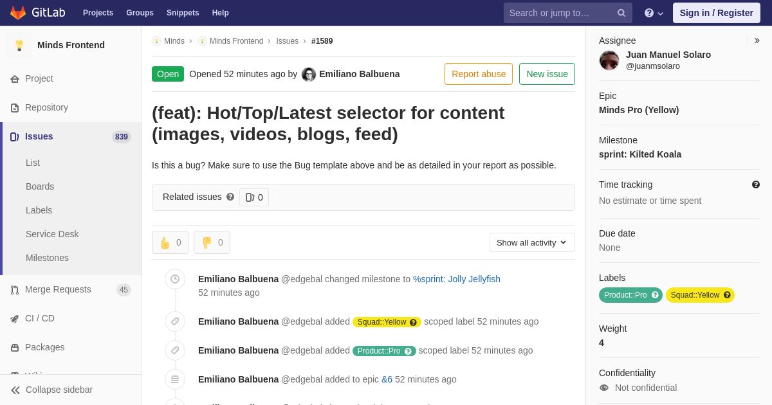Open the Projects menu
Viewport: 772px width, 405px height.
click(x=98, y=13)
